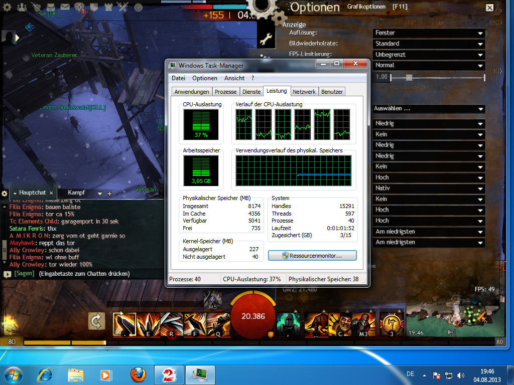Open the mail envelope icon

pyautogui.click(x=65, y=7)
